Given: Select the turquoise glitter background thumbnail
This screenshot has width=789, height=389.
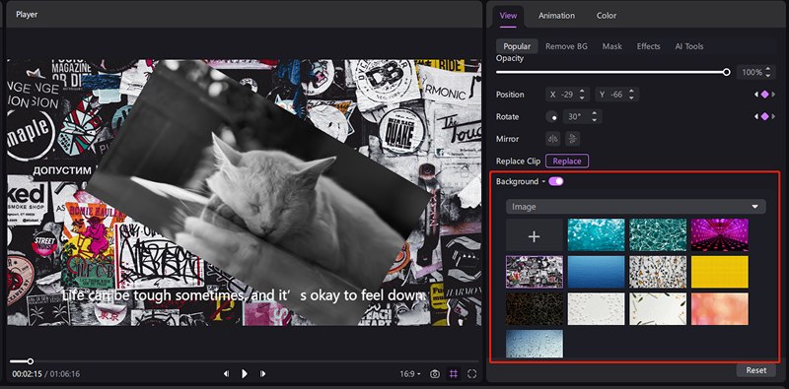Looking at the screenshot, I should (597, 234).
